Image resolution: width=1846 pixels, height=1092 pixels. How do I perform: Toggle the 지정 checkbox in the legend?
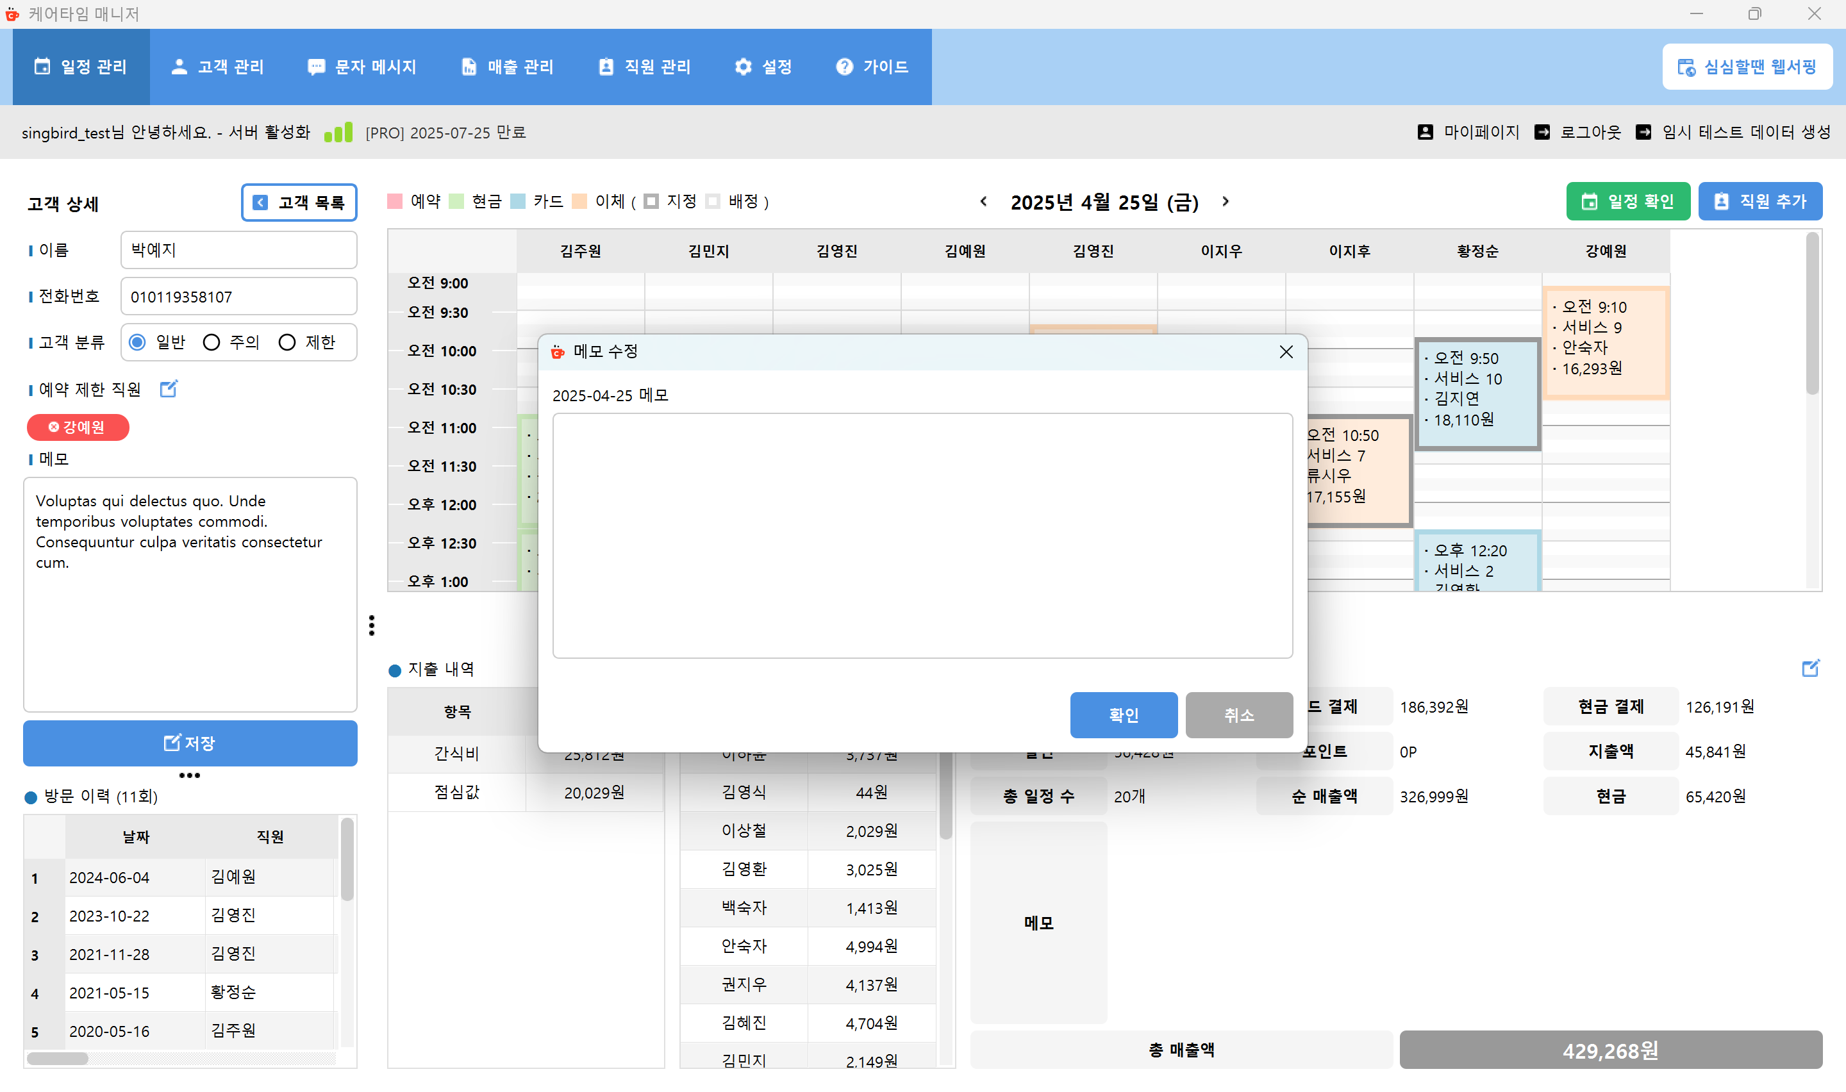pyautogui.click(x=651, y=202)
